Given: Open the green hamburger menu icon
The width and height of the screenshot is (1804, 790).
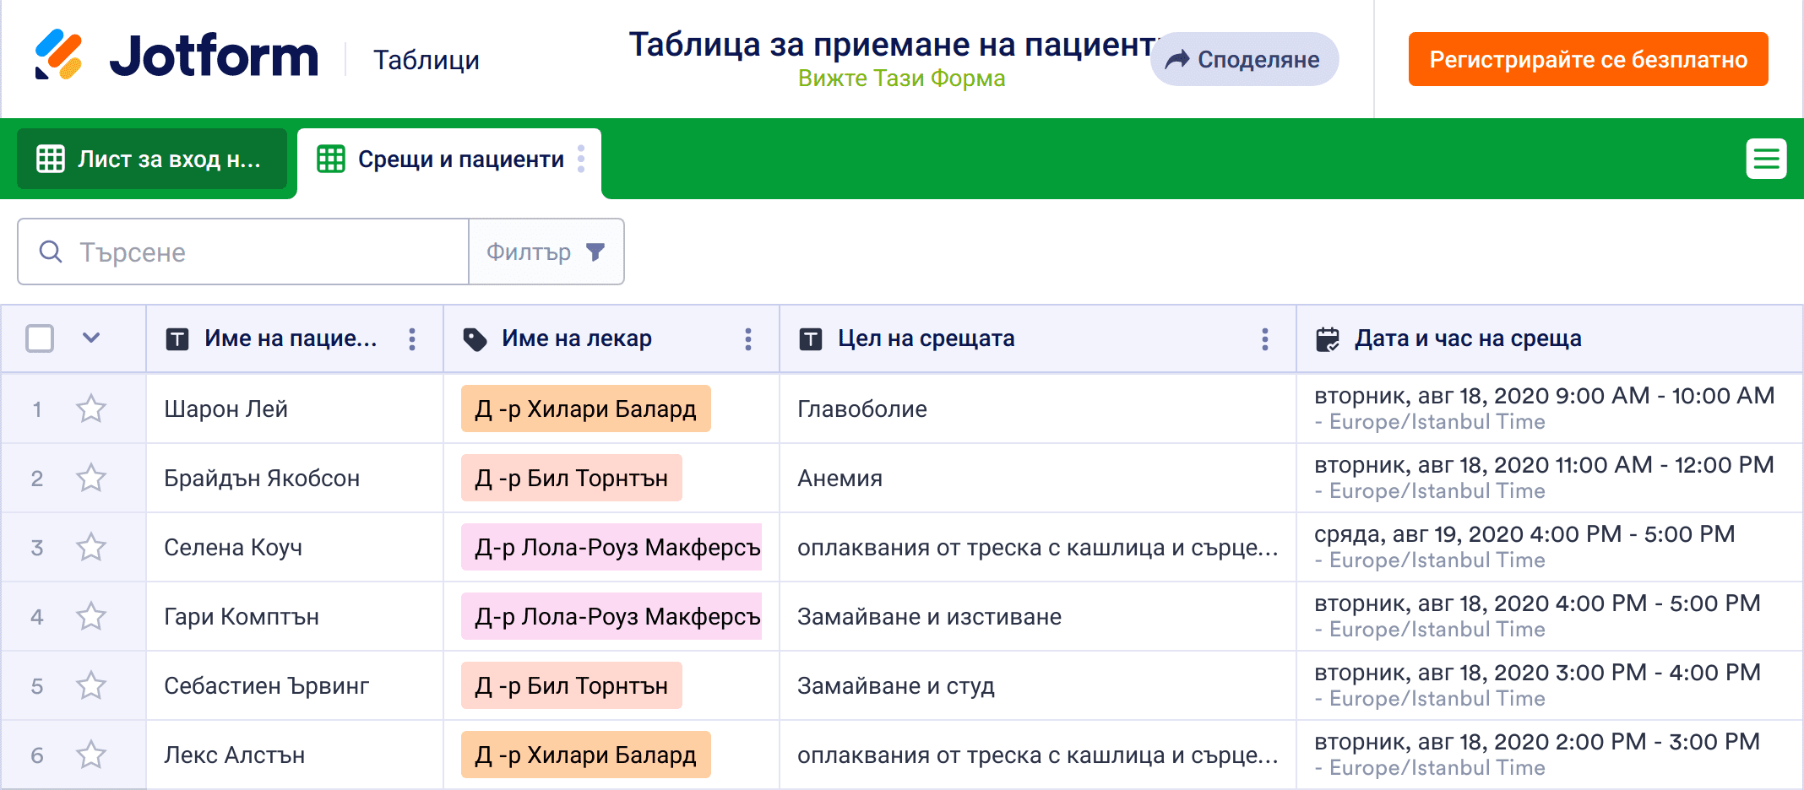Looking at the screenshot, I should tap(1766, 159).
